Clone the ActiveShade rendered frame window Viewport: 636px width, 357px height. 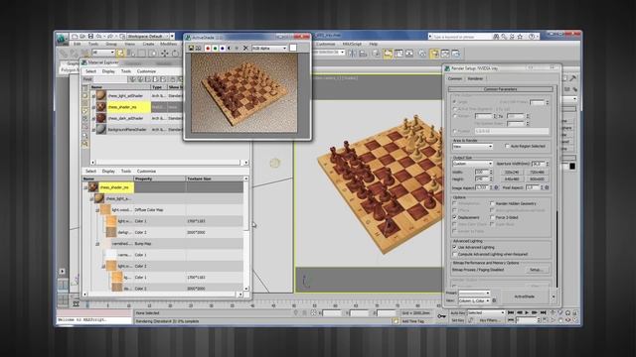199,49
